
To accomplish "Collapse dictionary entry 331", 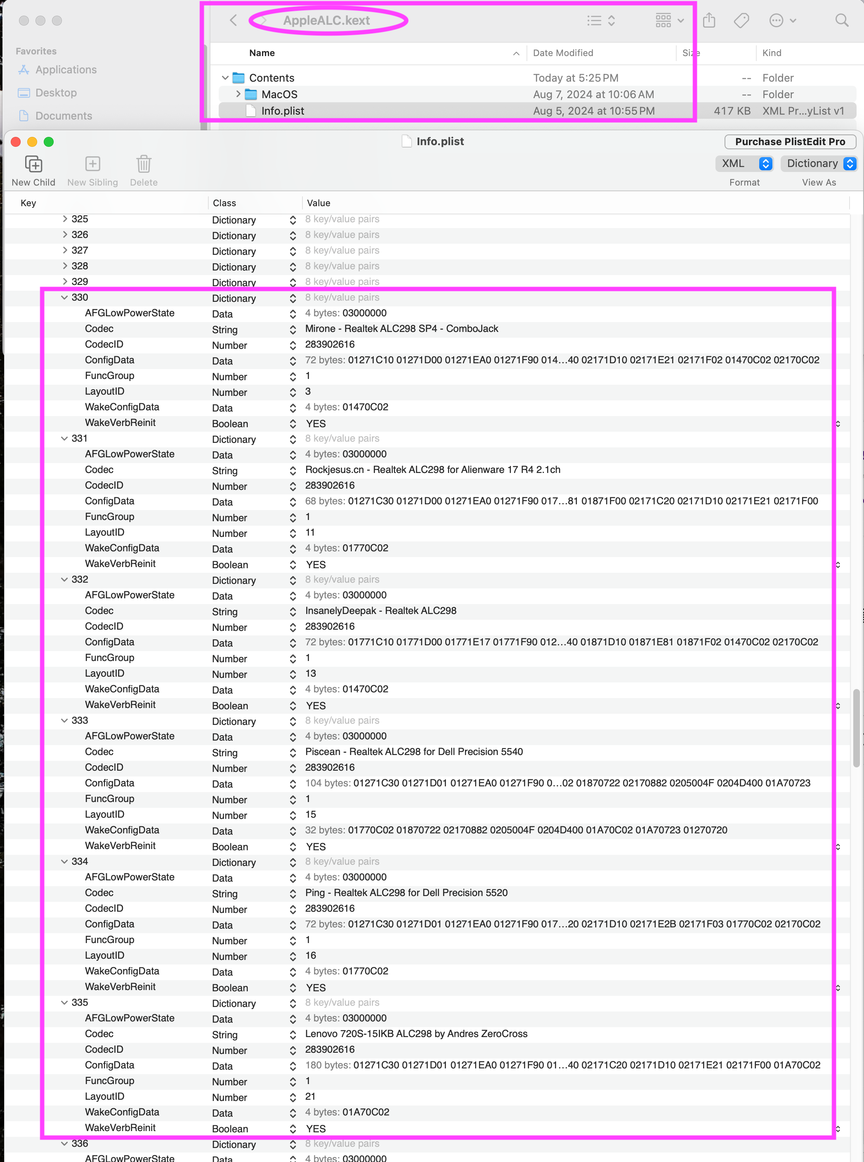I will click(64, 439).
